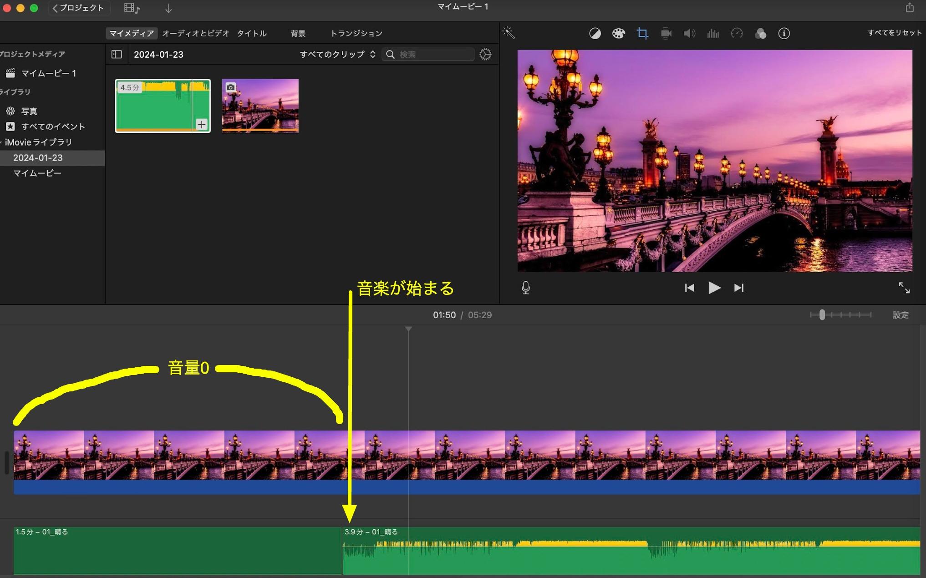
Task: Click the playhead marker at timeline top
Action: coord(408,329)
